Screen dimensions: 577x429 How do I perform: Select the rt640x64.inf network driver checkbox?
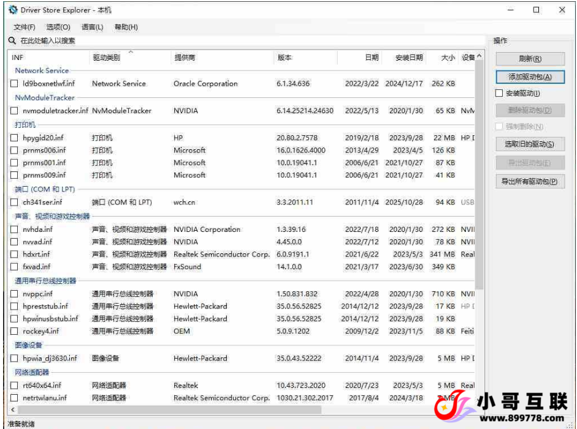tap(15, 385)
